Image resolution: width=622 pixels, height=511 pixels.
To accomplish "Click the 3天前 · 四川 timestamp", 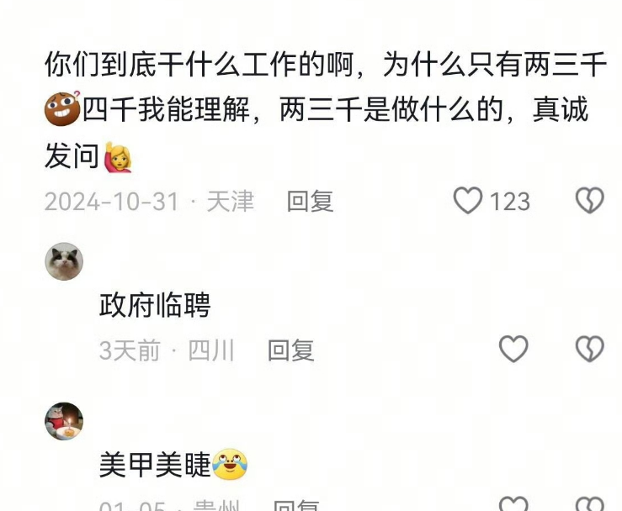I will coord(167,350).
